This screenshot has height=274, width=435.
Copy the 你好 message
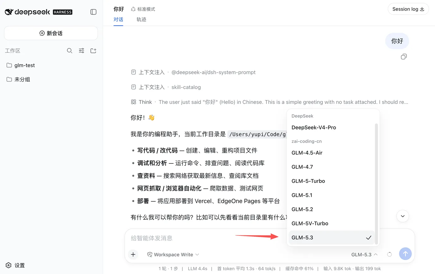pyautogui.click(x=404, y=56)
